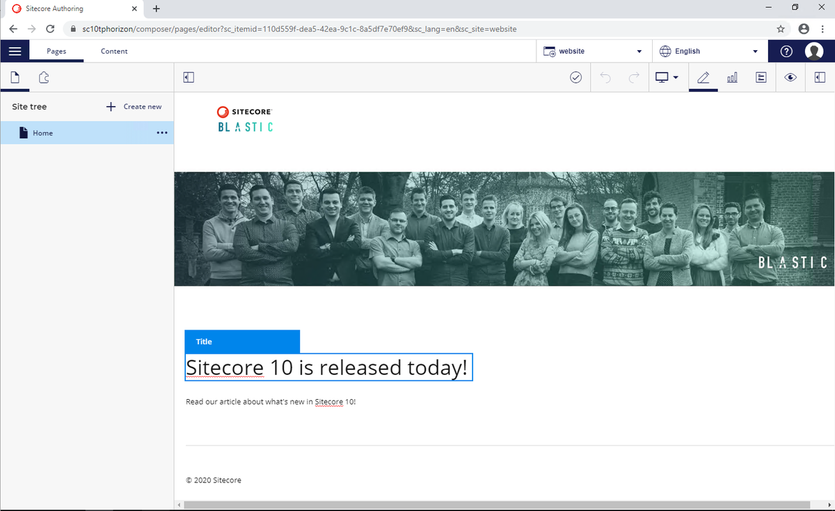This screenshot has height=511, width=835.
Task: Open the analytics bar chart view
Action: [732, 77]
